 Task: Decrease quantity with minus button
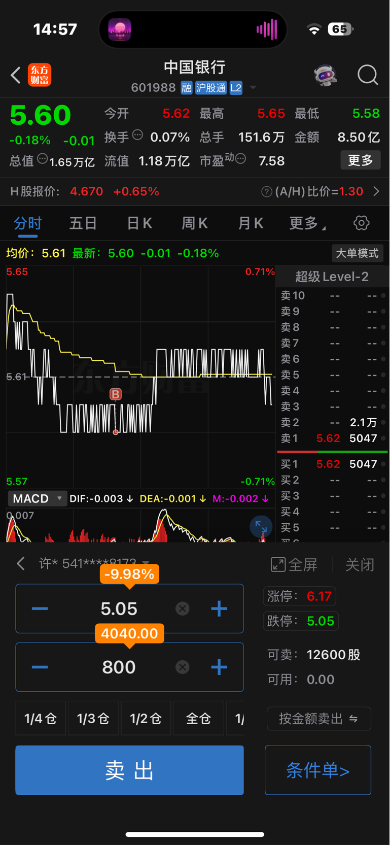point(40,667)
